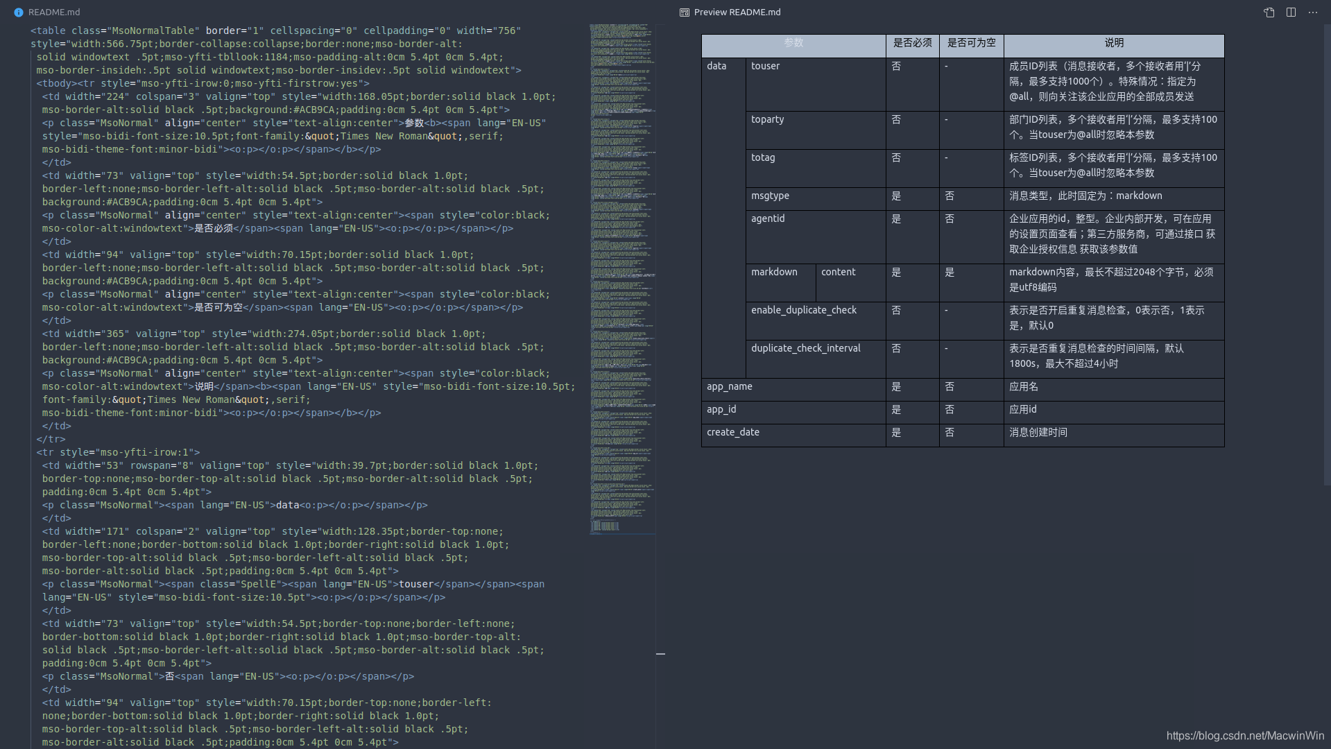
Task: Click the toparty description starting '部门ID列表'
Action: tap(1114, 130)
